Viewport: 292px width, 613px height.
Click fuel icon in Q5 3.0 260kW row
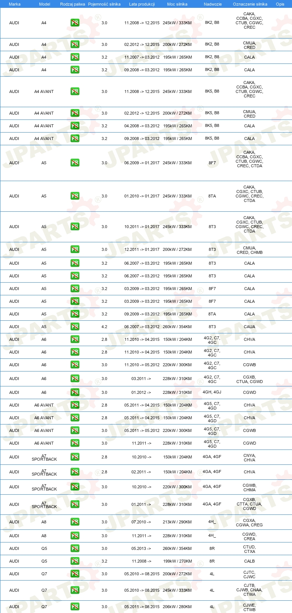(75, 548)
